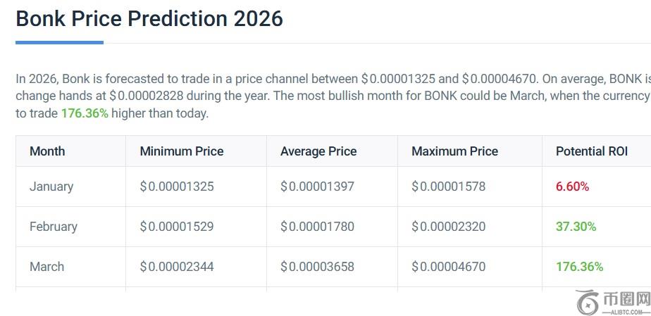Click March maximum price $0.00004670 cell
The image size is (651, 316).
click(x=449, y=267)
